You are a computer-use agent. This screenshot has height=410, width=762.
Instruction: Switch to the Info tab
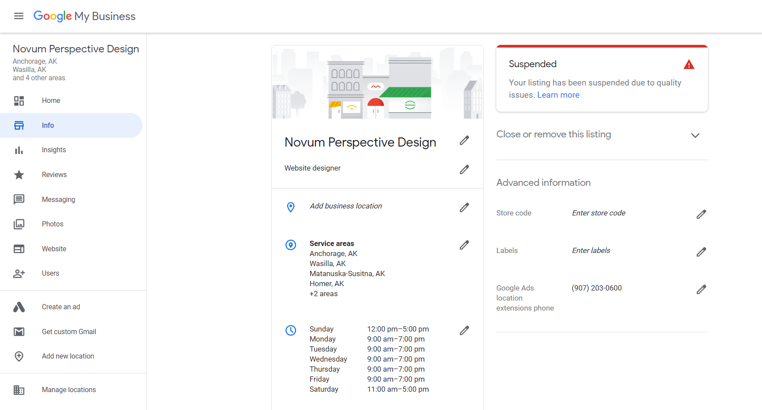(48, 125)
